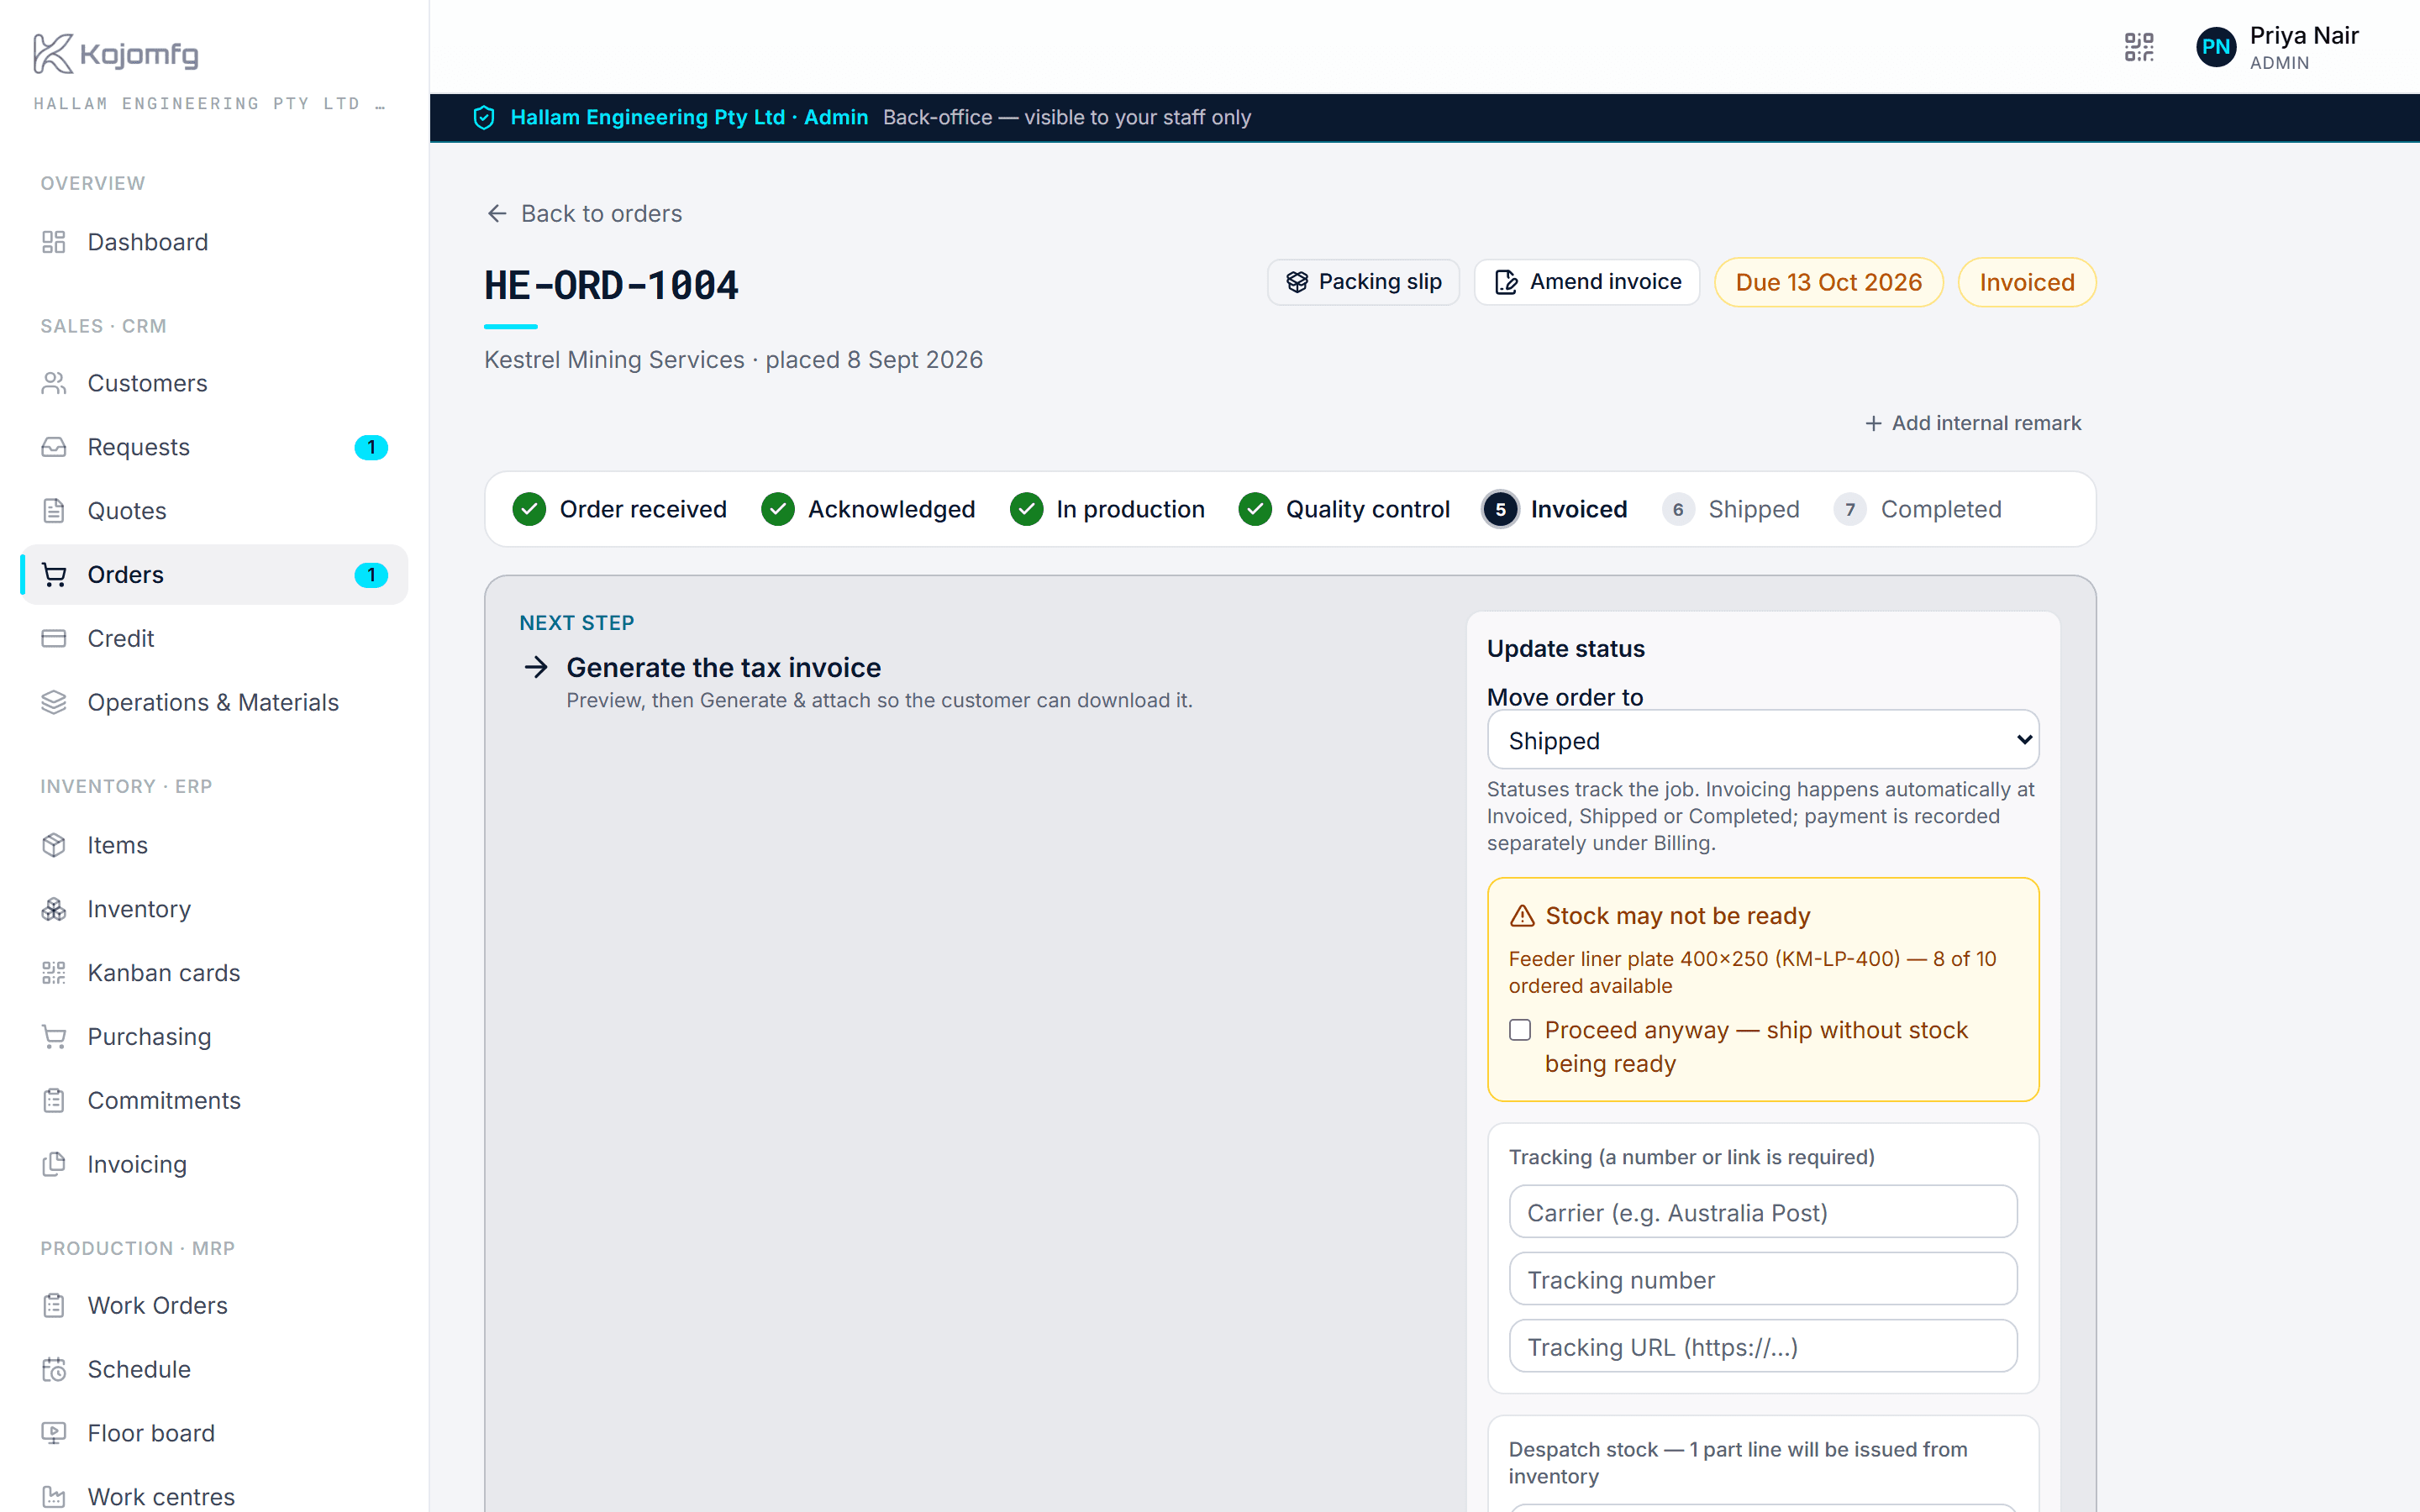Click the warning triangle in stock alert

[1522, 916]
